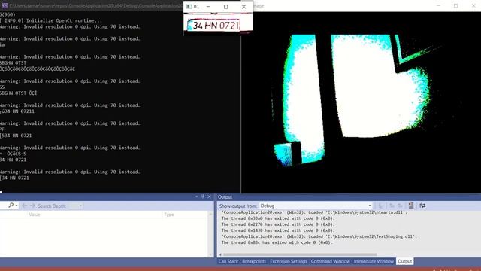This screenshot has height=271, width=481.
Task: Minimize the small plate image window
Action: (x=208, y=7)
